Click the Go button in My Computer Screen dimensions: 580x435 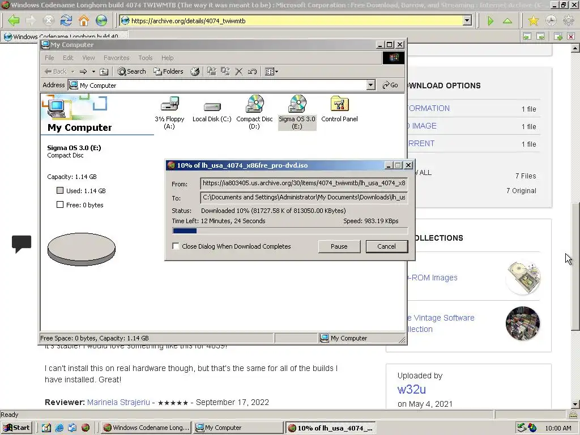coord(390,85)
